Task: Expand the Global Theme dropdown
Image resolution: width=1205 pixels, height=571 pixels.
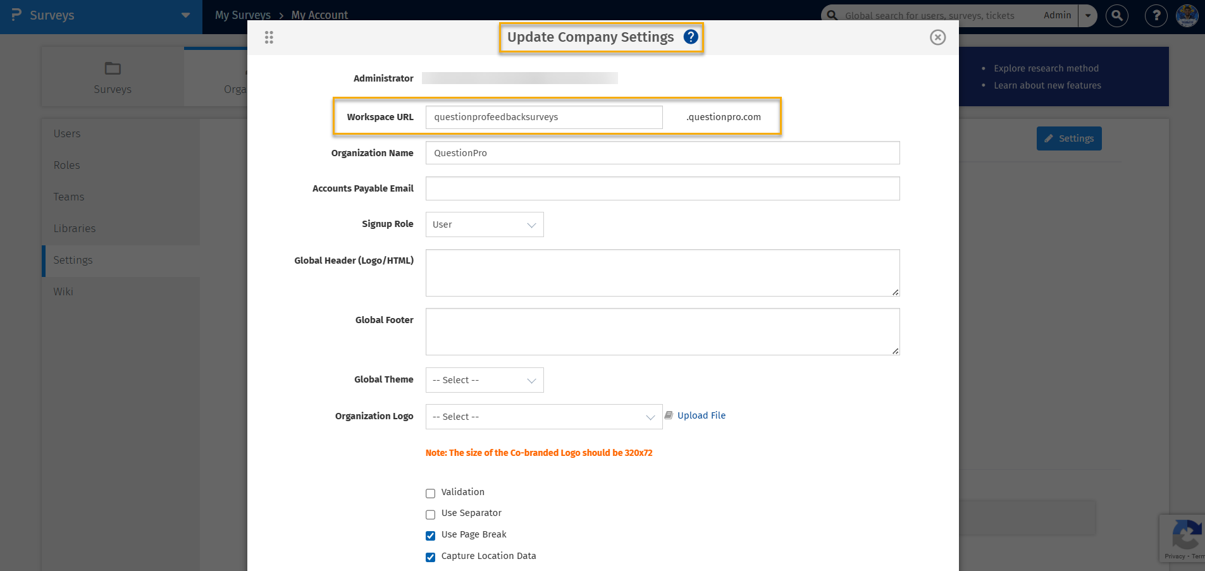Action: [x=484, y=380]
